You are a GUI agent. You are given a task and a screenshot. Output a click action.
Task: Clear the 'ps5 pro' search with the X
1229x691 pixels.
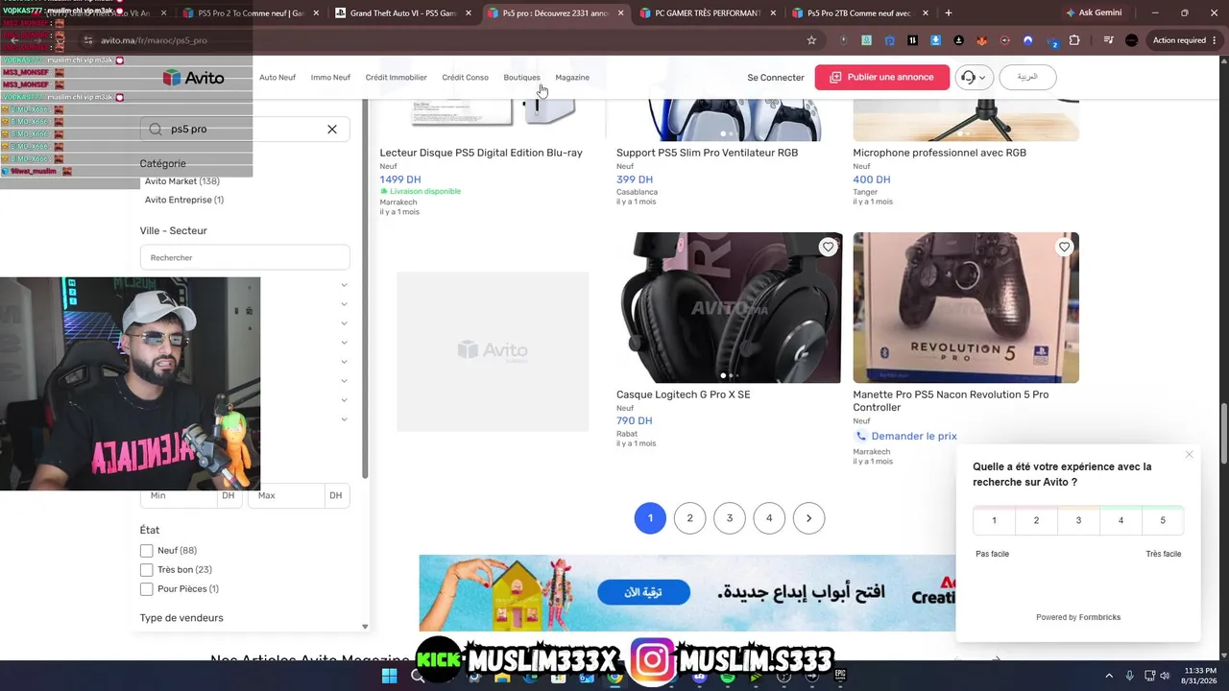pos(332,130)
